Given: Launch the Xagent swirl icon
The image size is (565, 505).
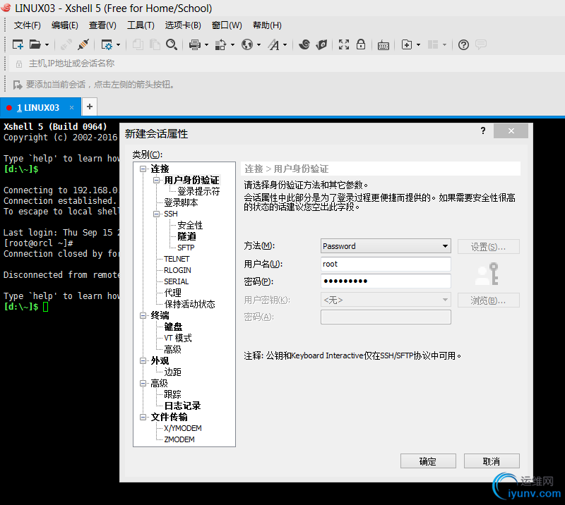Looking at the screenshot, I should tap(304, 44).
